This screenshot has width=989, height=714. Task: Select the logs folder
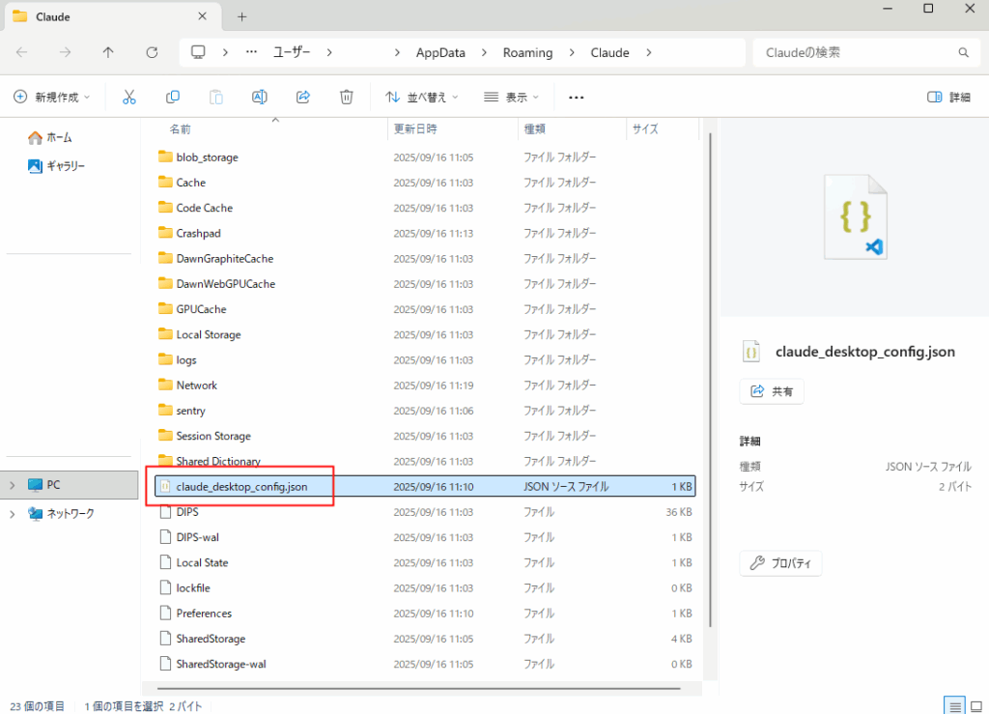tap(425, 359)
